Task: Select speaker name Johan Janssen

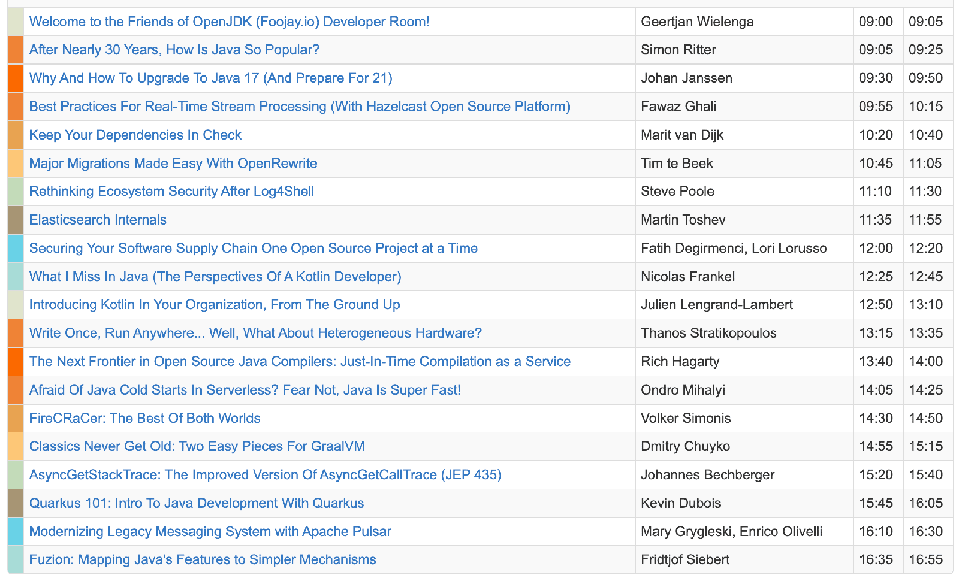Action: pyautogui.click(x=686, y=78)
